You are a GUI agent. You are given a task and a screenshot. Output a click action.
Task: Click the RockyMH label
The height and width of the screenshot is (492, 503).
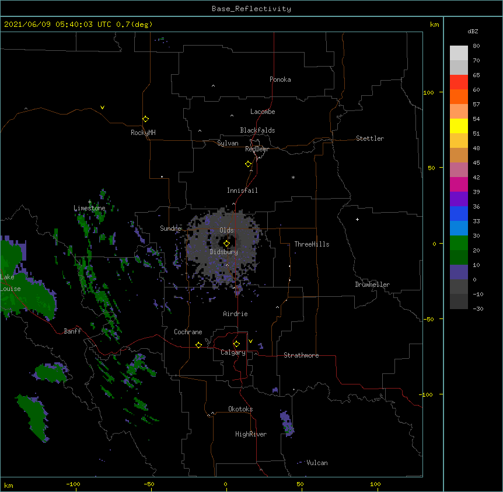(x=143, y=133)
